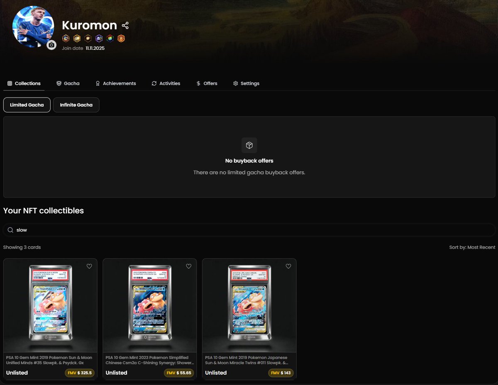Click the FMV $ 143 price badge

pos(281,373)
